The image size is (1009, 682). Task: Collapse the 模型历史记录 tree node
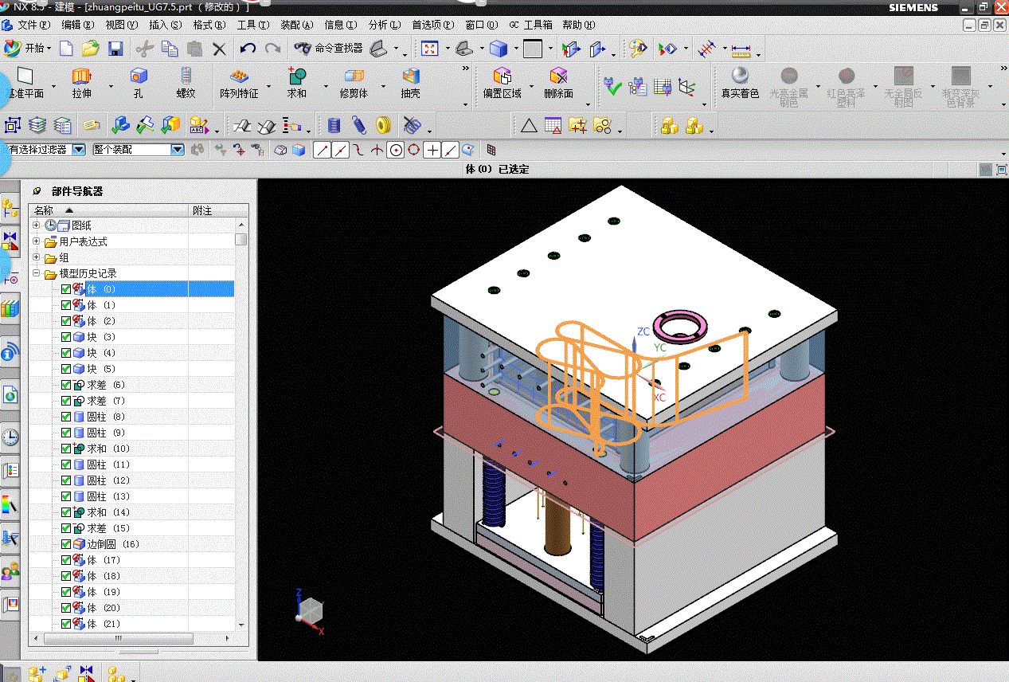pyautogui.click(x=37, y=273)
